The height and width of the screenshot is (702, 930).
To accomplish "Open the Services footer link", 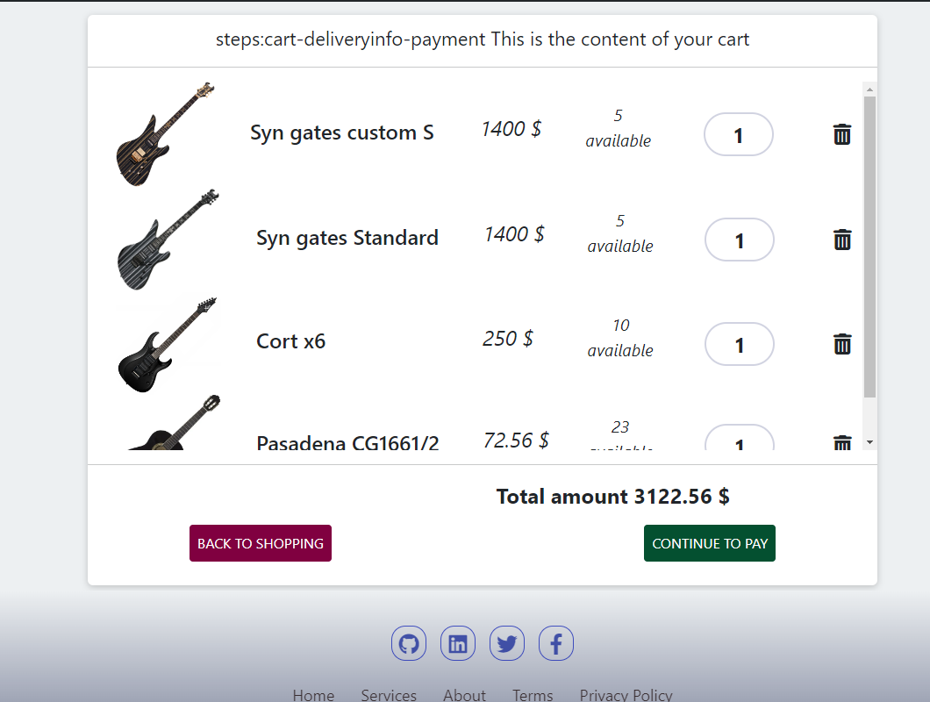I will 389,695.
